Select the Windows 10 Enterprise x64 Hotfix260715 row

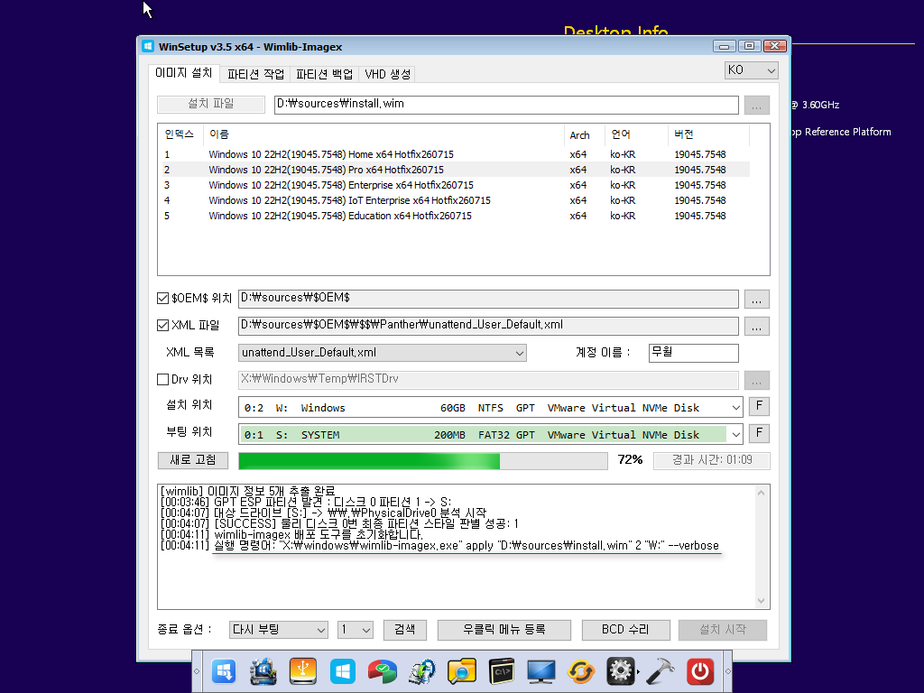(456, 185)
